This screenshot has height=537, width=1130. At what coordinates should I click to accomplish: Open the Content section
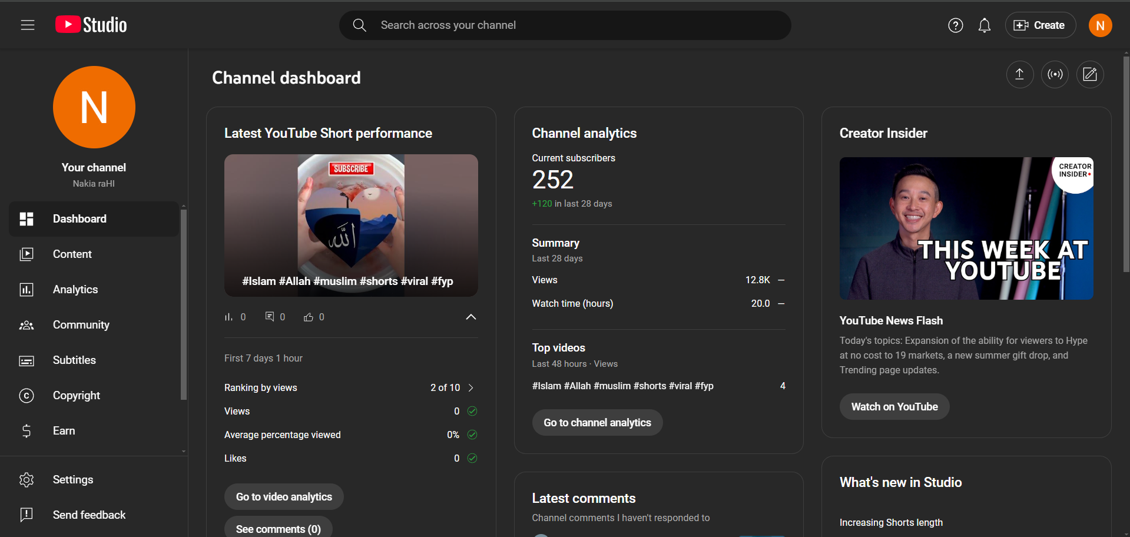[x=94, y=254]
